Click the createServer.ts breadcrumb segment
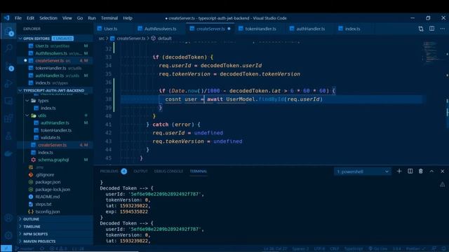This screenshot has width=449, height=252. click(x=131, y=38)
